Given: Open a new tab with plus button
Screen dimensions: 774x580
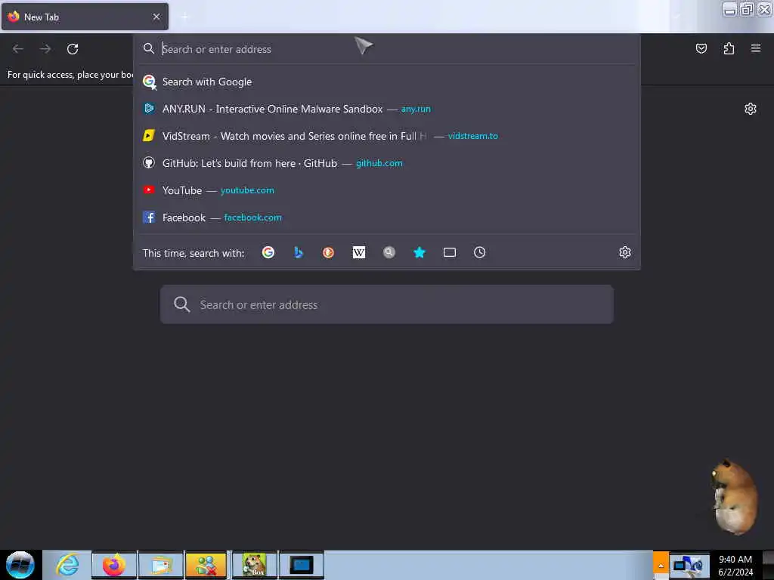Looking at the screenshot, I should (x=185, y=17).
